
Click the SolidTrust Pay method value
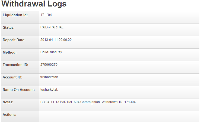pyautogui.click(x=51, y=52)
